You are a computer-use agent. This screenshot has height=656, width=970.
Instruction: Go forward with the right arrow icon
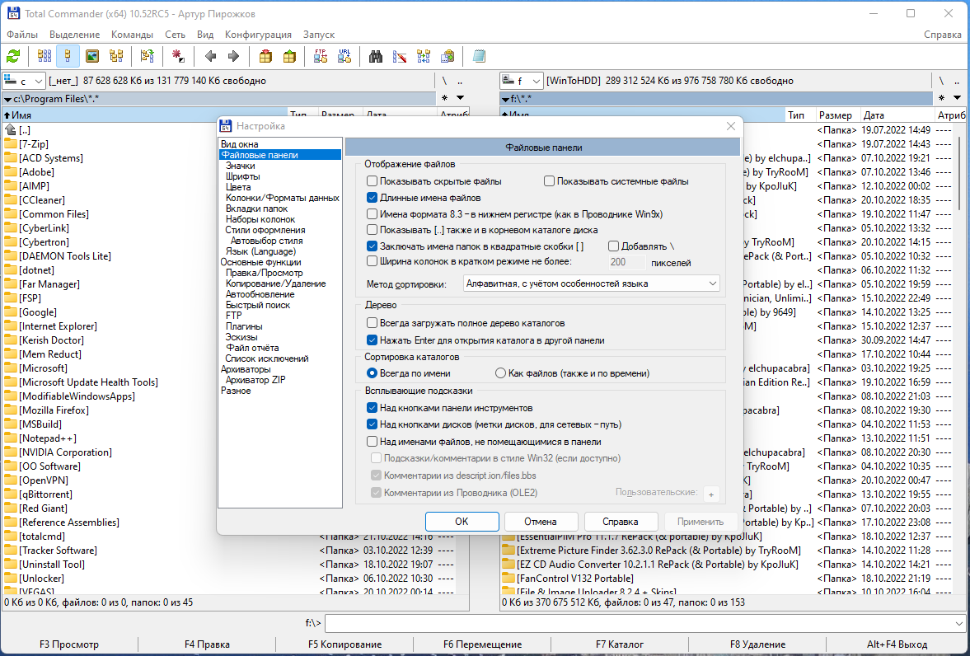[233, 56]
